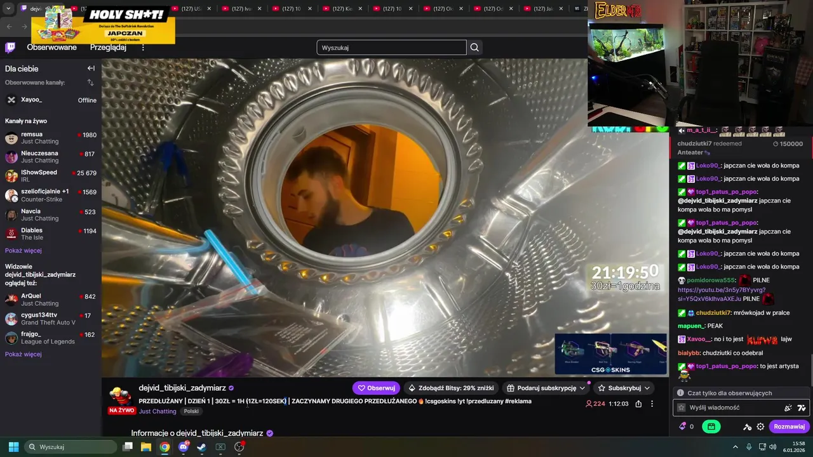Open Diables The Isle channel
813x457 pixels.
(x=51, y=234)
